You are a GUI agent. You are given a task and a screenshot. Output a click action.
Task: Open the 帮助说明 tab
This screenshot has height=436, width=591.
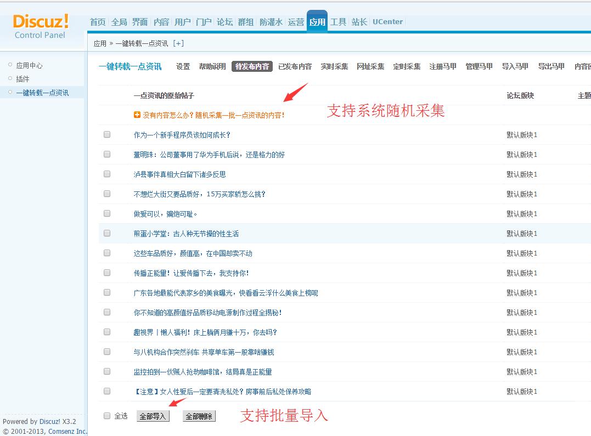click(212, 66)
